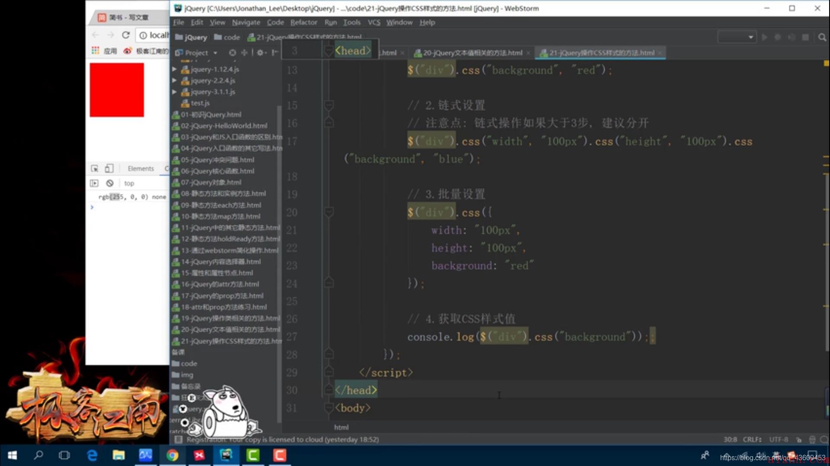Open 应用 apps bookmark in Chrome

pos(104,51)
